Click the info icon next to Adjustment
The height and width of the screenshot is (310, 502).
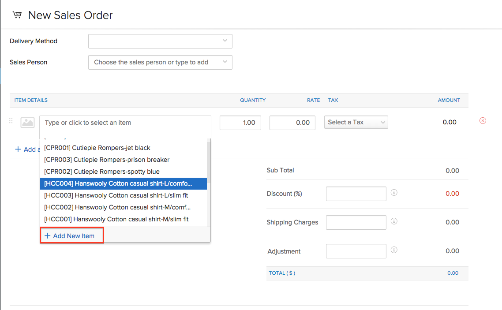[x=394, y=250]
